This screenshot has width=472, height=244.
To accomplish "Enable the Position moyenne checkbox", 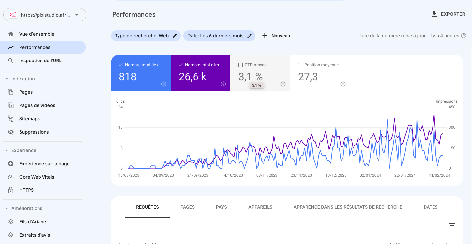I will pos(300,65).
